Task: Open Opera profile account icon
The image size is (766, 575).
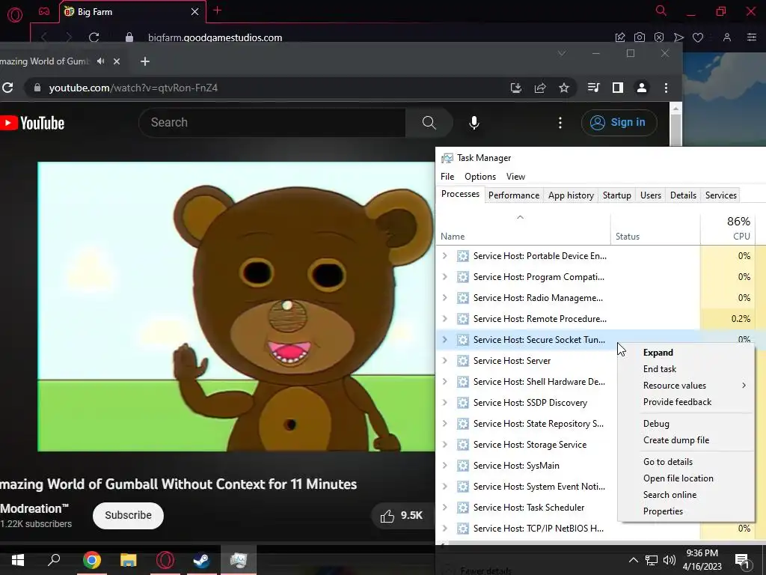Action: [727, 37]
